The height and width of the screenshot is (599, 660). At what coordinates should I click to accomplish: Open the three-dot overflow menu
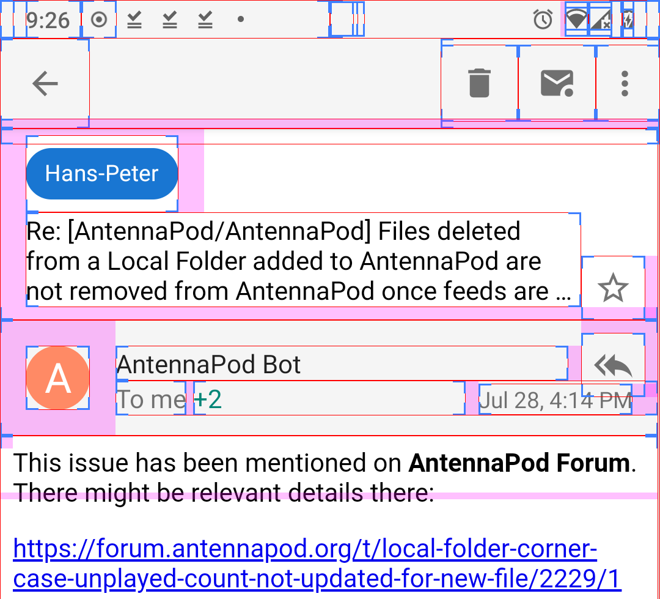(625, 83)
